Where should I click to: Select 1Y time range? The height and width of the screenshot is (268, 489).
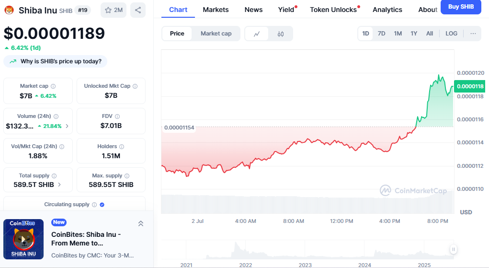click(414, 34)
